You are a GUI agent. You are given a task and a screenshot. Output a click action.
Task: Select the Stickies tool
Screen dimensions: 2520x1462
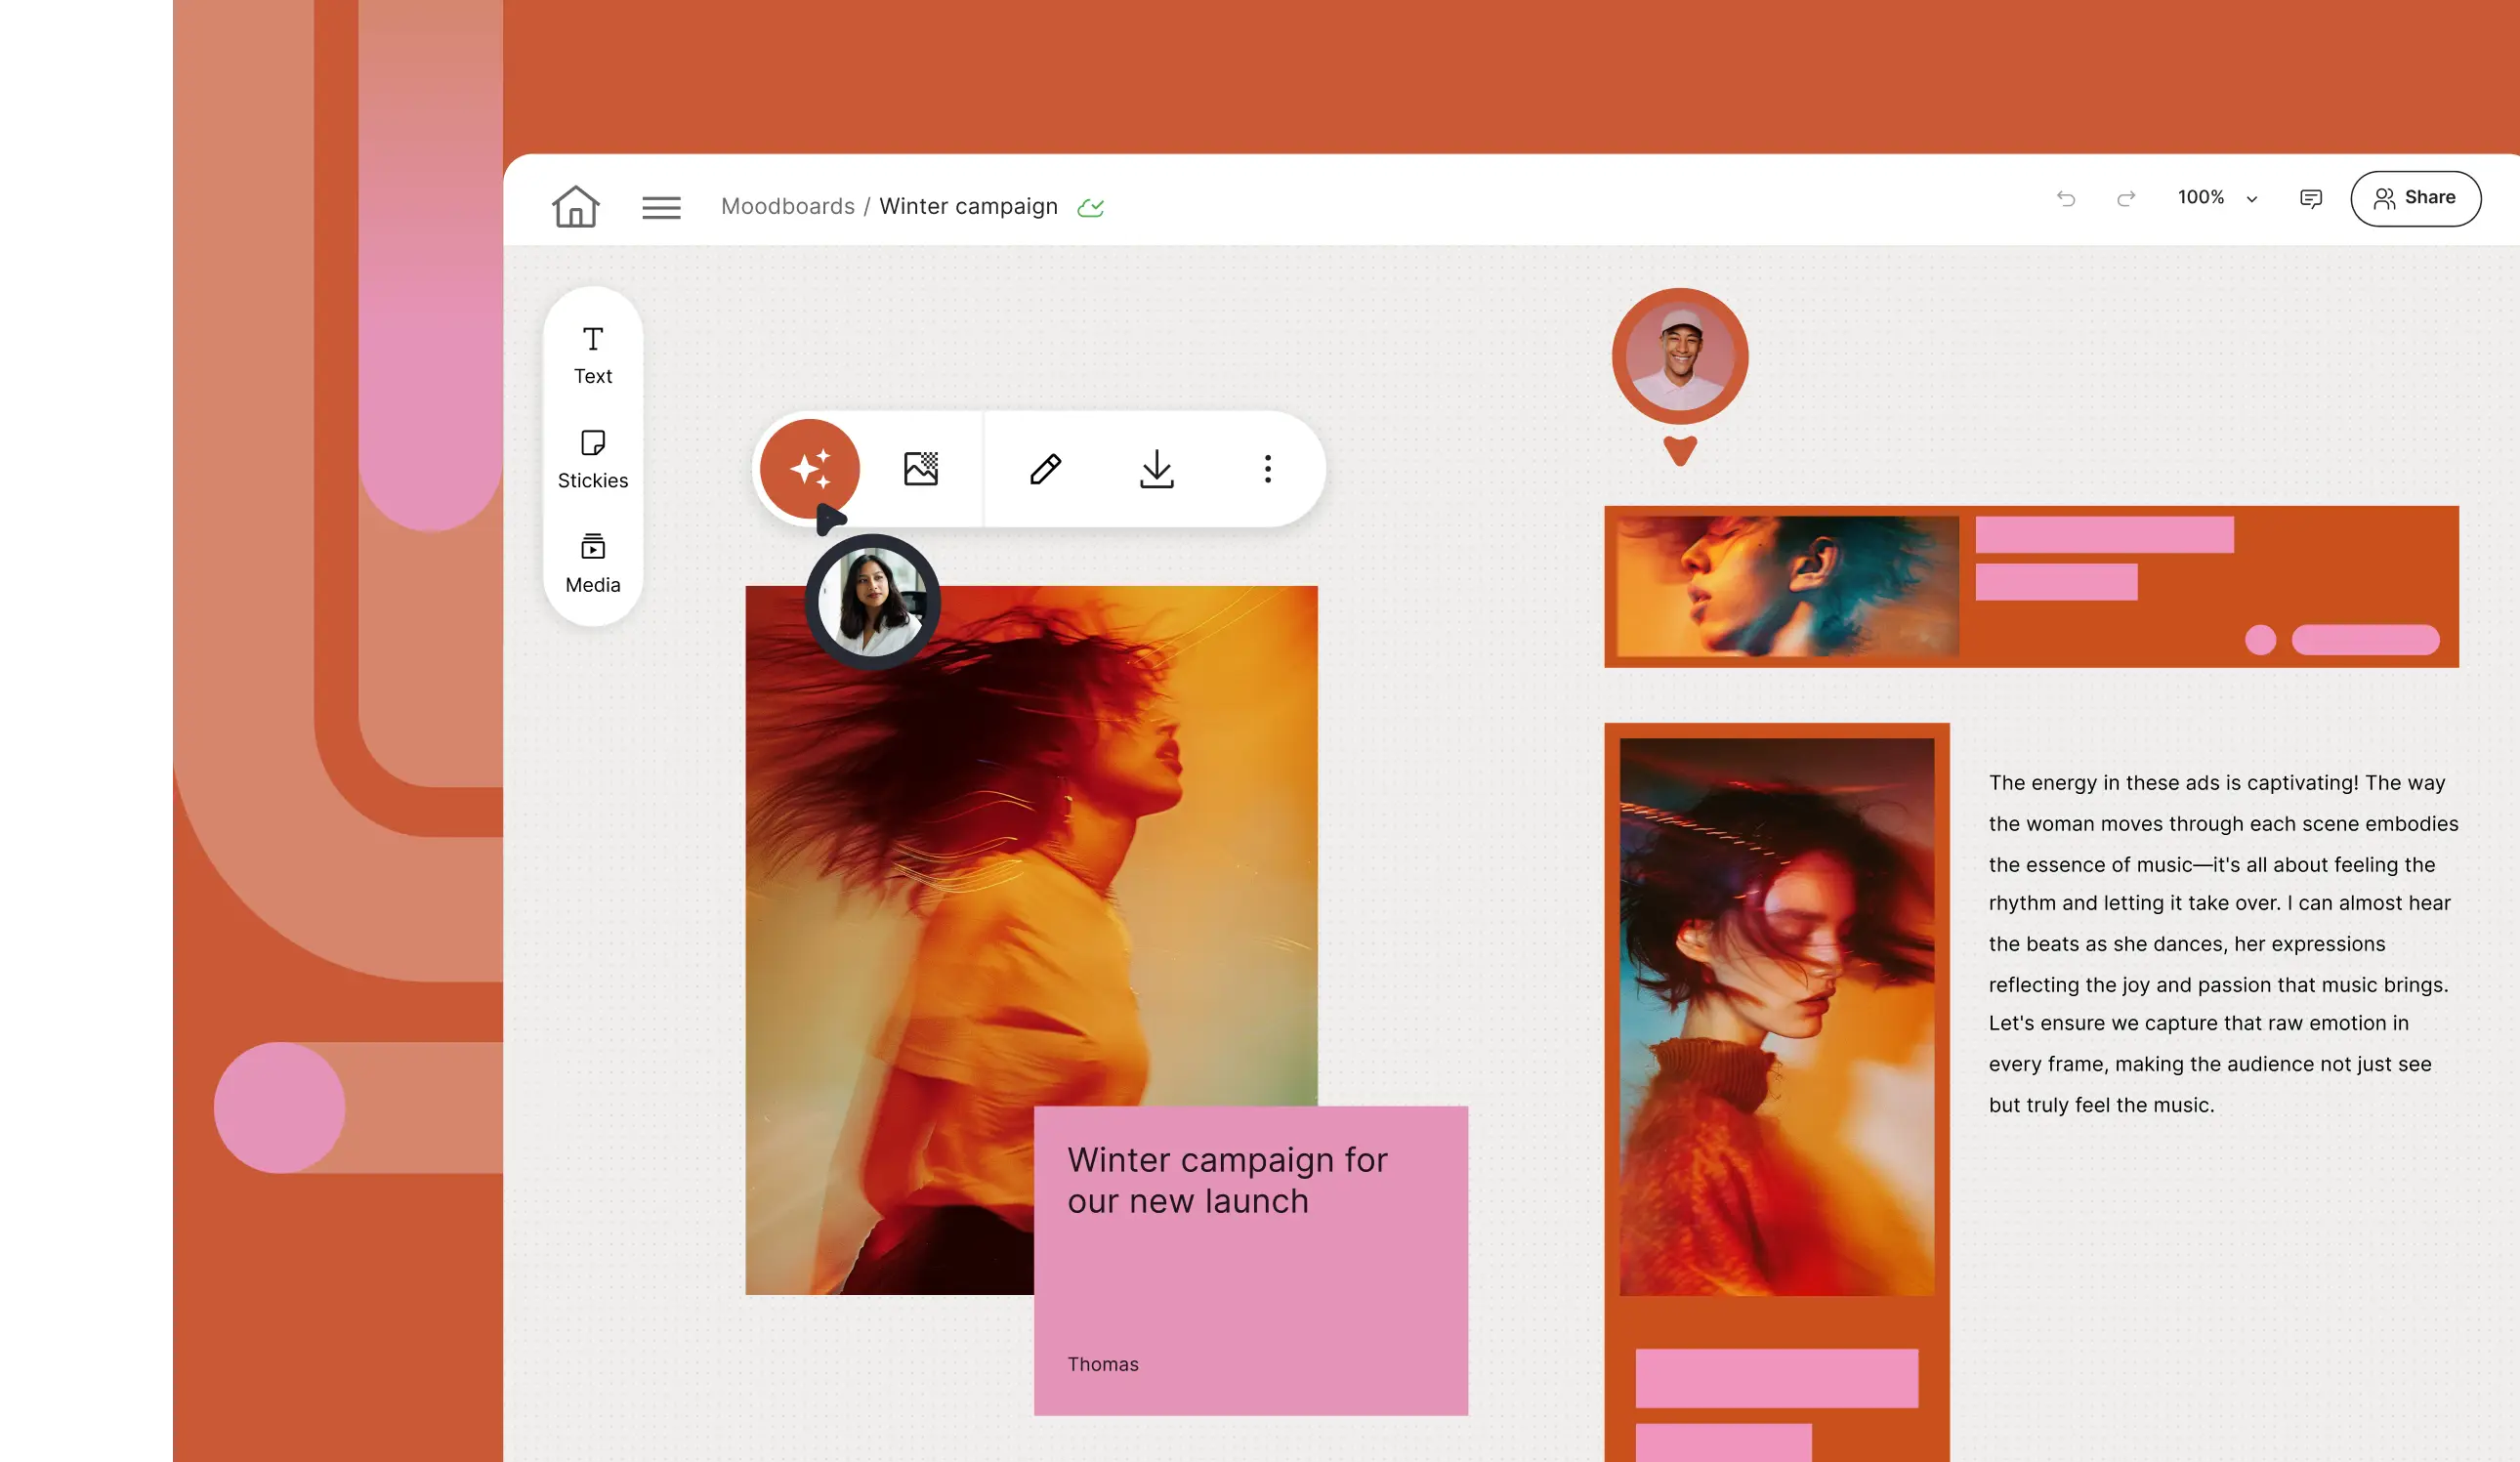click(x=592, y=459)
